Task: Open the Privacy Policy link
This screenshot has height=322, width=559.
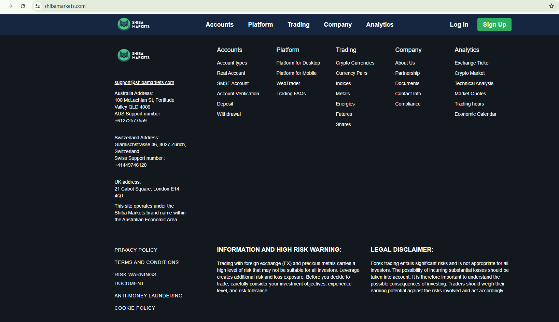Action: pyautogui.click(x=136, y=250)
